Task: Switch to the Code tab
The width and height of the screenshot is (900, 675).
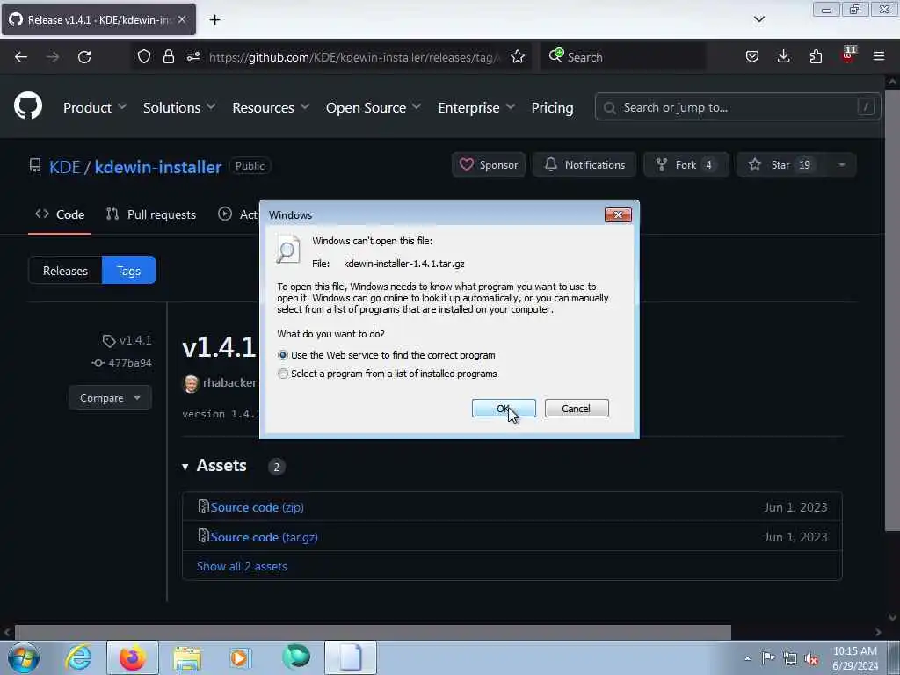Action: pos(60,214)
